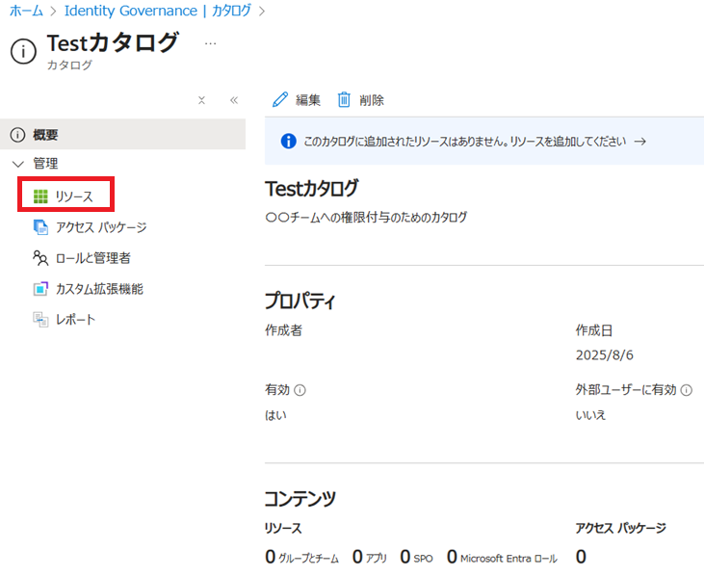Click the Reports icon in sidebar
This screenshot has height=576, width=704.
[40, 320]
